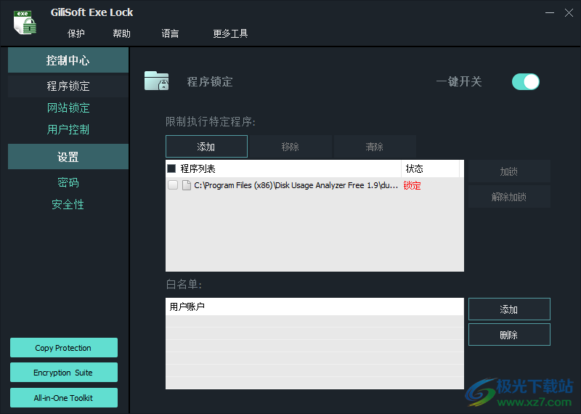
Task: Click the 清除 button
Action: (x=375, y=147)
